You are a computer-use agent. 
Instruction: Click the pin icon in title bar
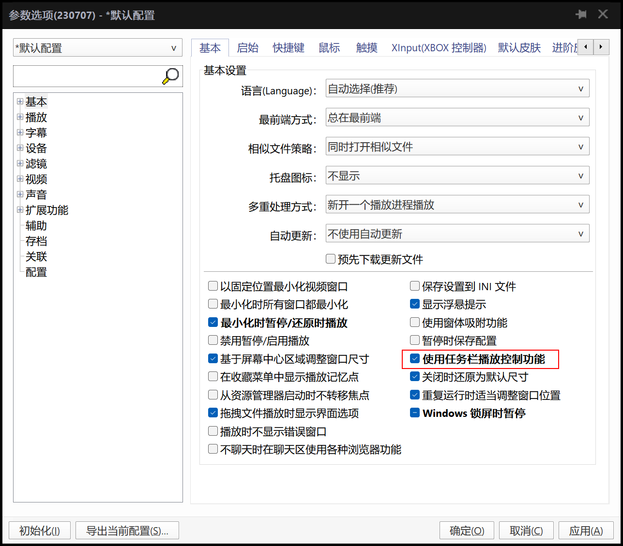click(581, 14)
